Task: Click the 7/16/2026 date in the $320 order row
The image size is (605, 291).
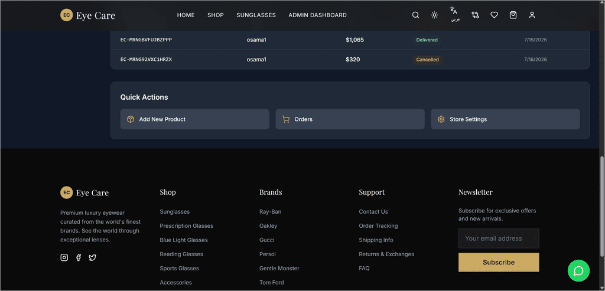Action: [x=535, y=60]
